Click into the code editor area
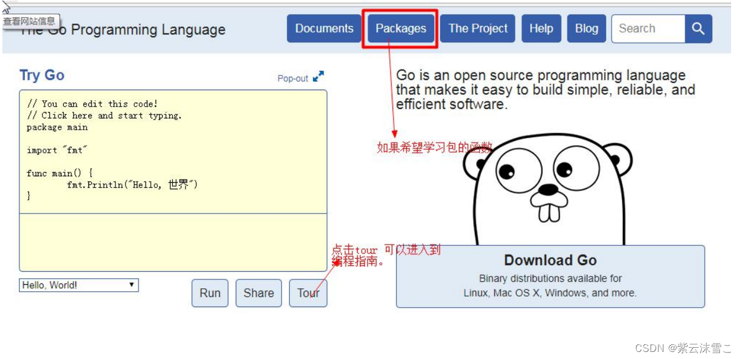740x359 pixels. [x=173, y=151]
